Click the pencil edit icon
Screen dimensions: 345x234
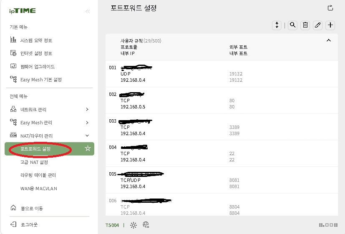318,25
